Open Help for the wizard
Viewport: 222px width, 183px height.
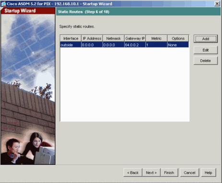(x=209, y=172)
